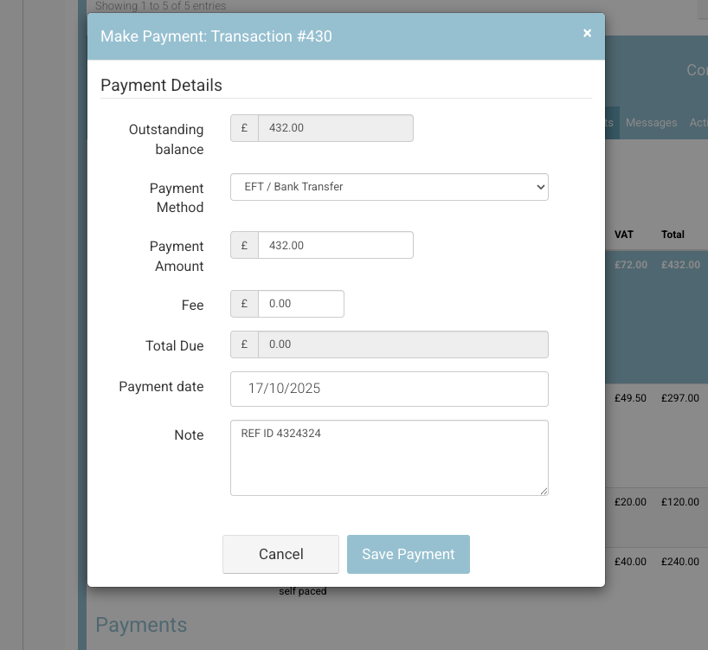Click the £ symbol beside Payment Amount
This screenshot has height=650, width=708.
pos(244,245)
